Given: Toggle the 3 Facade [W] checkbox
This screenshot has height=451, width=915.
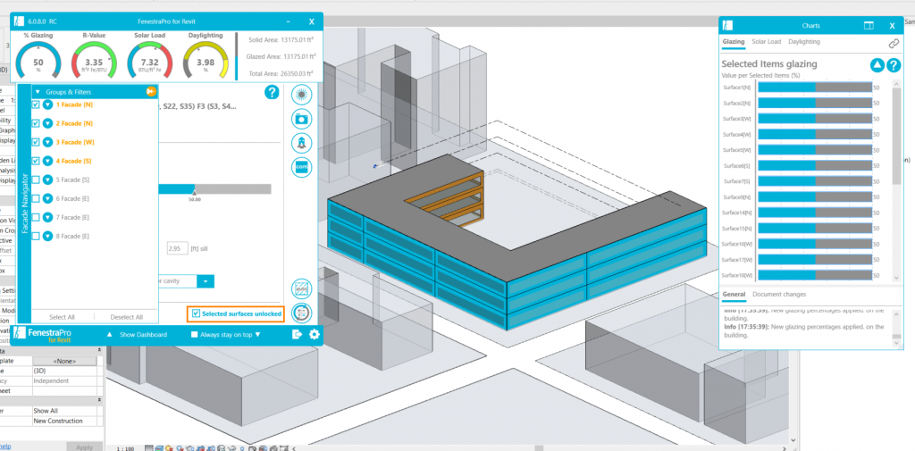Looking at the screenshot, I should point(36,142).
